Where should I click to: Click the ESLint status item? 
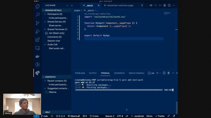pyautogui.click(x=149, y=116)
